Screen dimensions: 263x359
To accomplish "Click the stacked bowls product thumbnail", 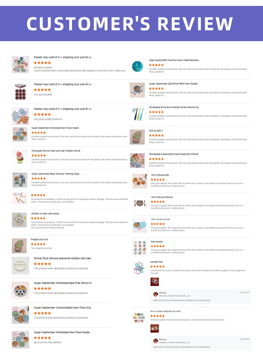I will pyautogui.click(x=20, y=157).
